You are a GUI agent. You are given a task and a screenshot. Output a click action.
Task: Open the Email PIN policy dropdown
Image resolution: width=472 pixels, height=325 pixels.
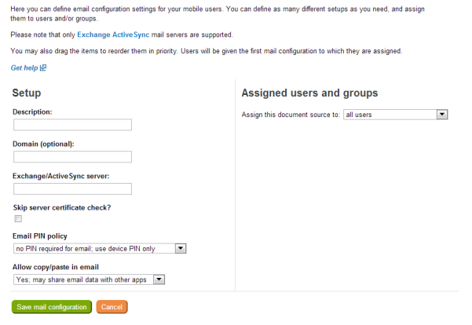click(x=100, y=249)
